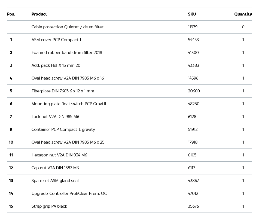Open Fiberplate DIN 7603 product entry
The height and width of the screenshot is (215, 259).
[x=63, y=91]
